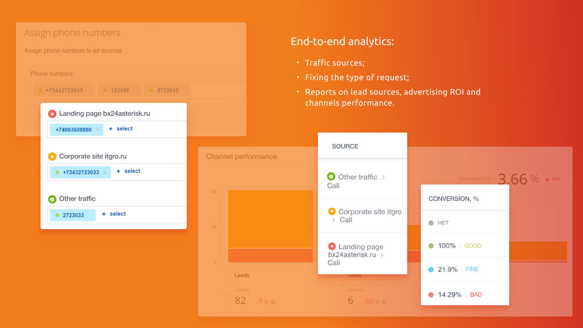Remove the blue +73432723033 tag with its x
Image resolution: width=583 pixels, height=328 pixels.
point(105,173)
